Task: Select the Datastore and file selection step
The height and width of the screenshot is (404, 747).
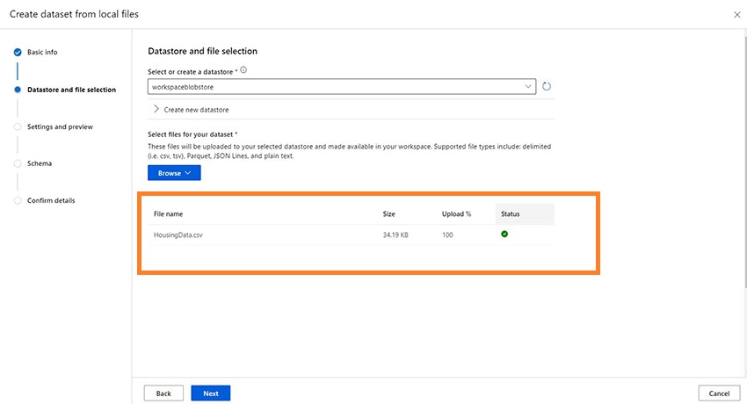Action: point(71,90)
